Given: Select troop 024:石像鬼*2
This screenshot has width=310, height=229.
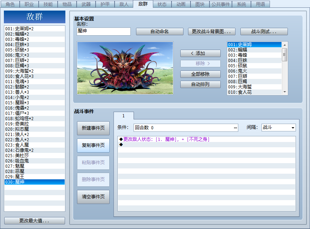Looking at the screenshot, I should point(34,150).
